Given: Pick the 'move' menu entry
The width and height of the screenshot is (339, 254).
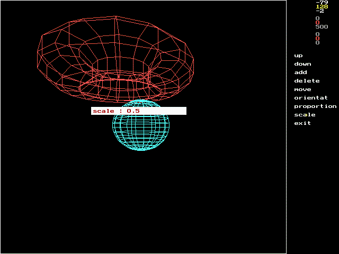Looking at the screenshot, I should 302,89.
